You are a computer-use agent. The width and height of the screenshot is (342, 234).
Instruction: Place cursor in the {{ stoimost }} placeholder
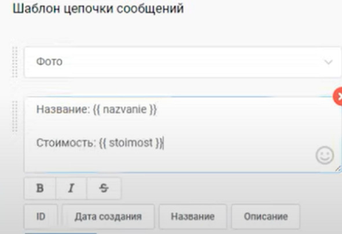(131, 143)
